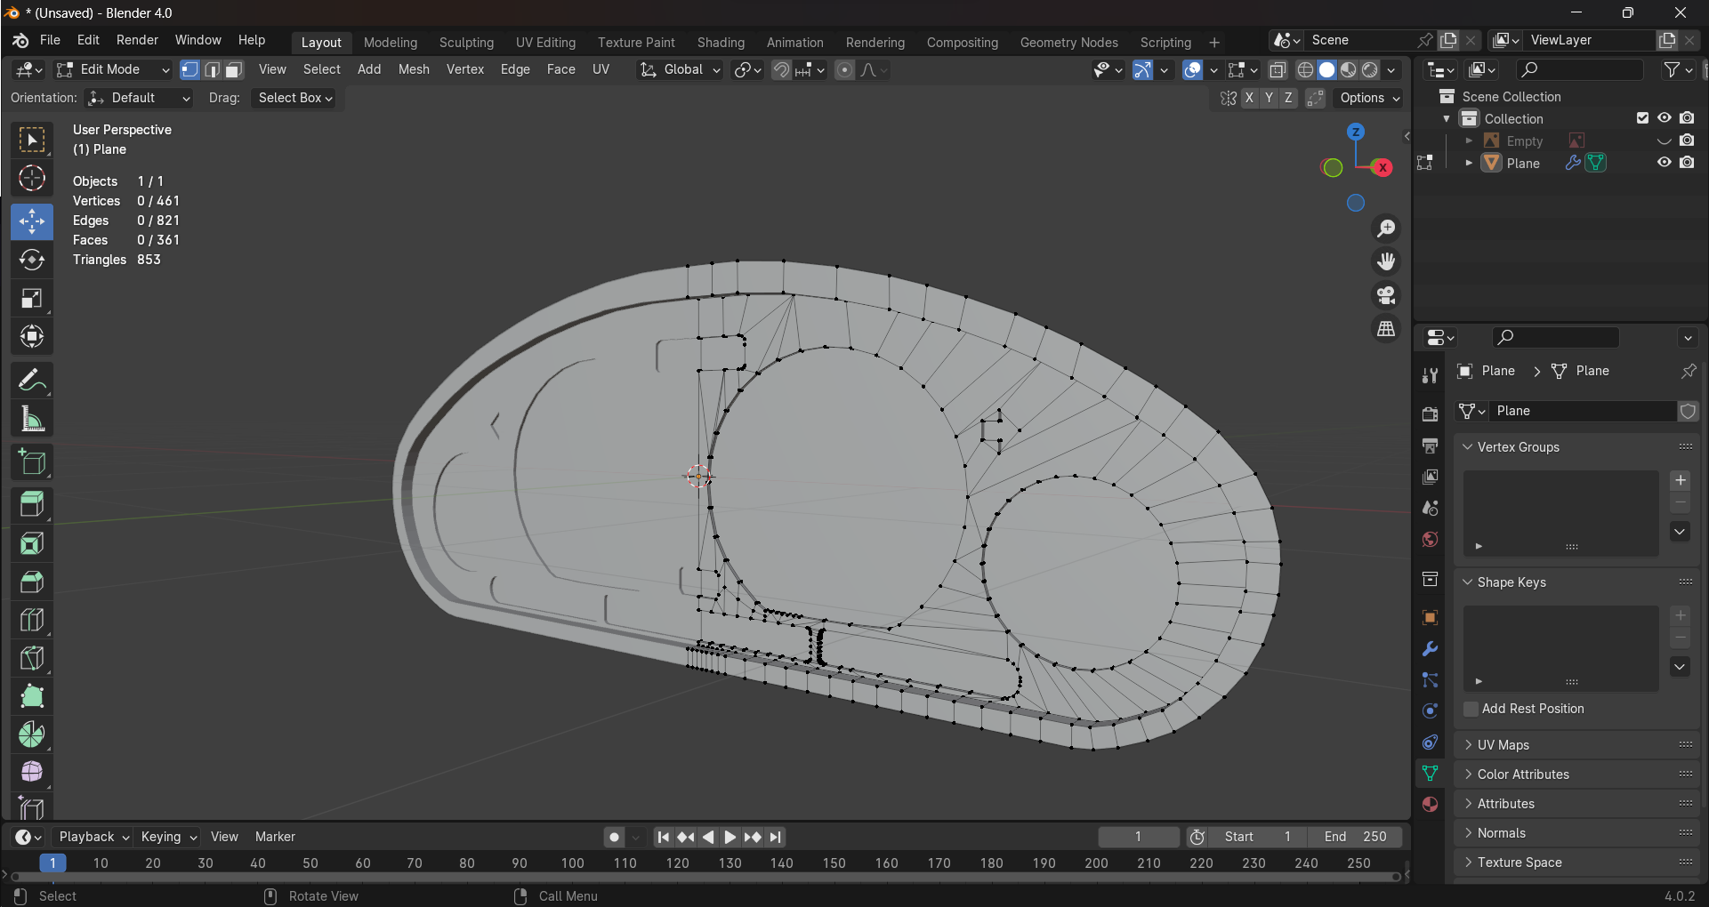Screen dimensions: 1709x907
Task: Switch to the Sculpting workspace tab
Action: pos(466,43)
